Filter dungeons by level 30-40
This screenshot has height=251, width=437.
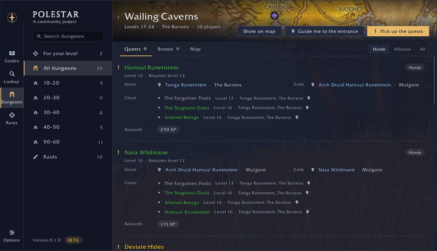[x=68, y=113]
